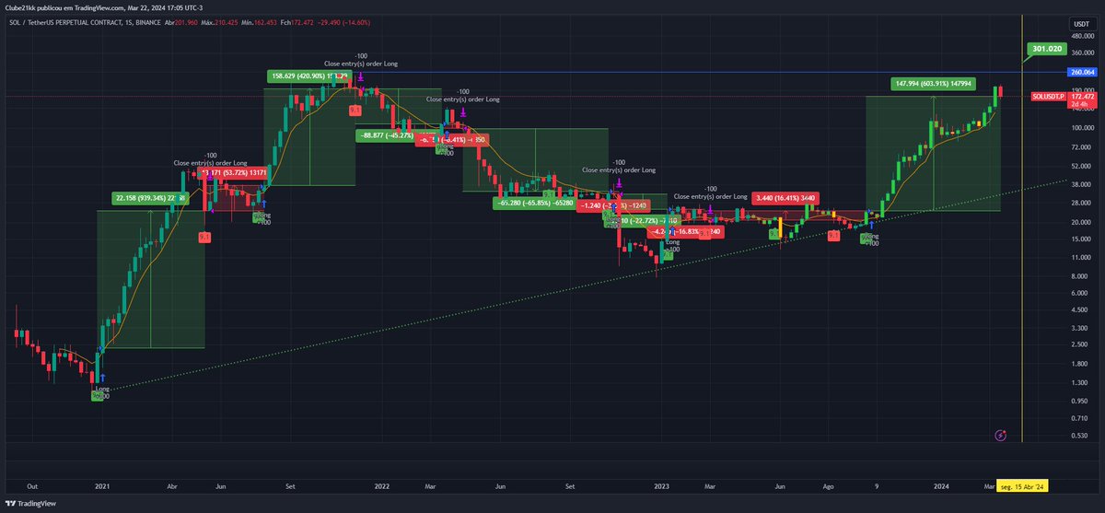
Task: Click the TradingView logo in the footer
Action: click(31, 504)
